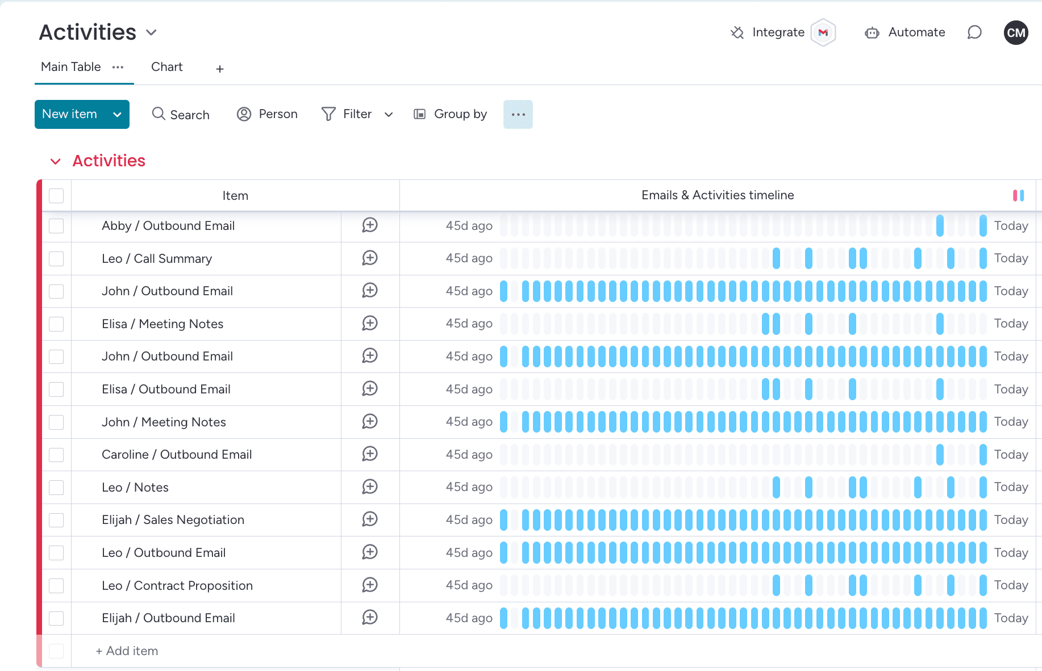Open conversation for Caroline / Outbound Email

[x=370, y=454]
